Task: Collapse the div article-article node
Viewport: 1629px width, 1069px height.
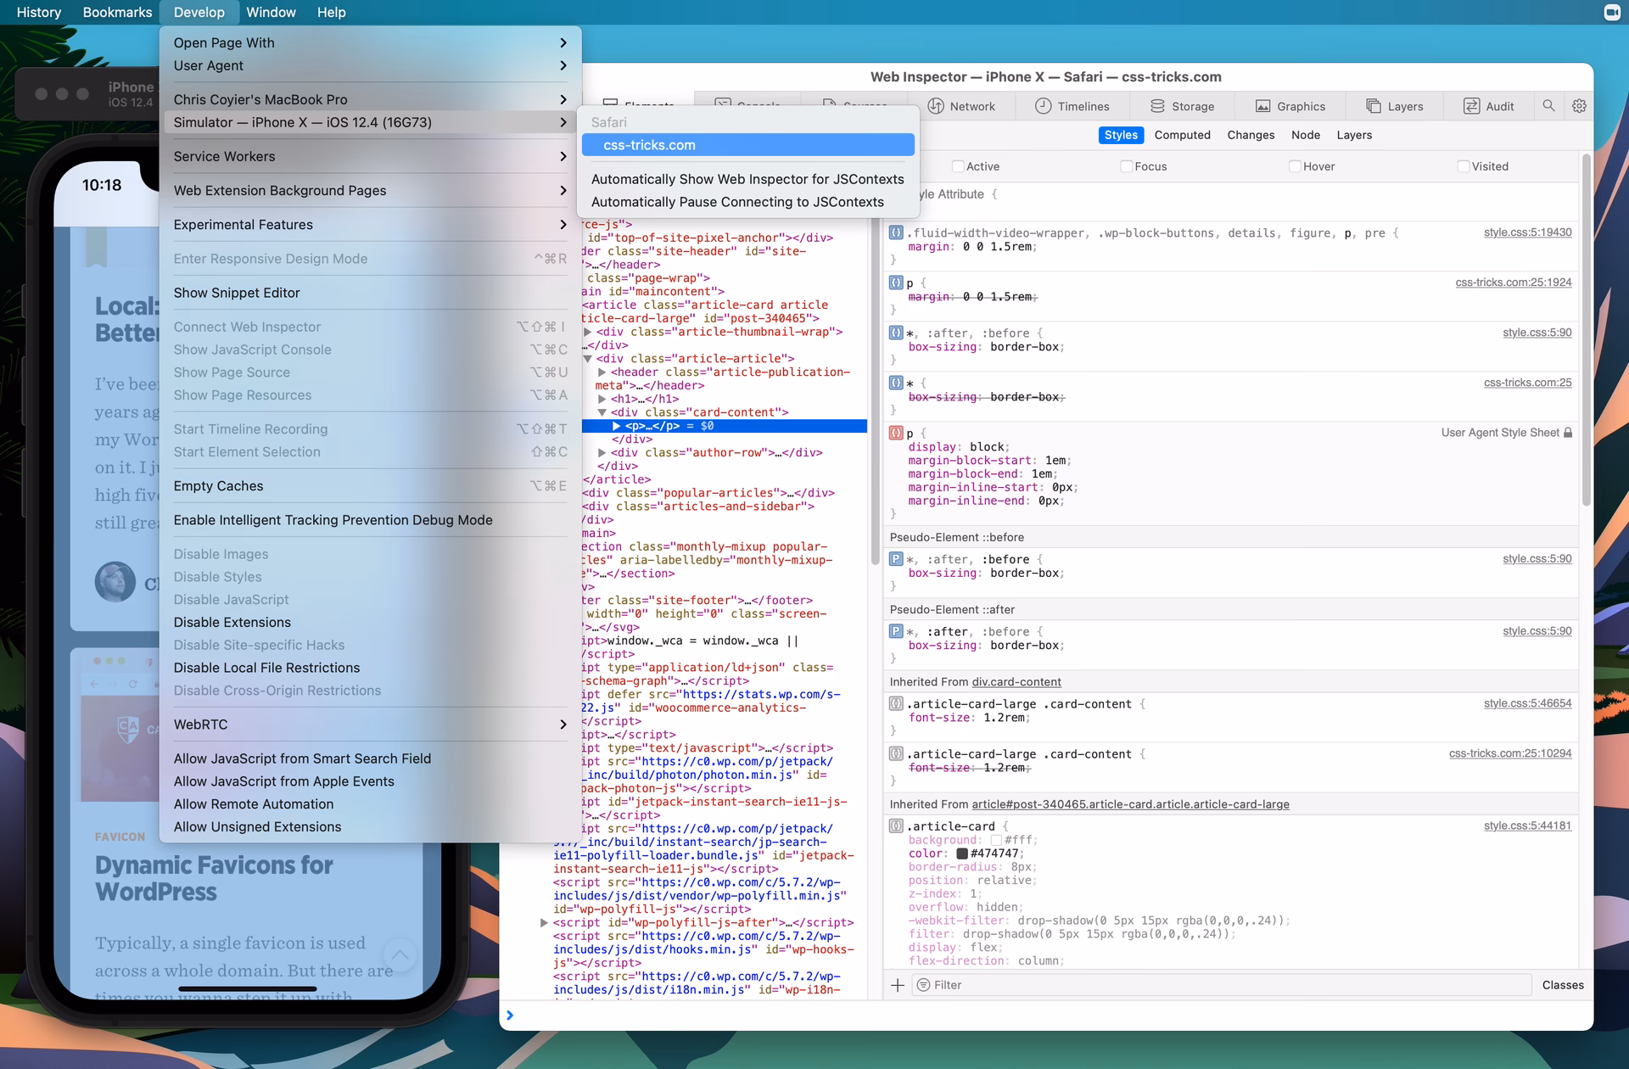Action: [x=589, y=358]
